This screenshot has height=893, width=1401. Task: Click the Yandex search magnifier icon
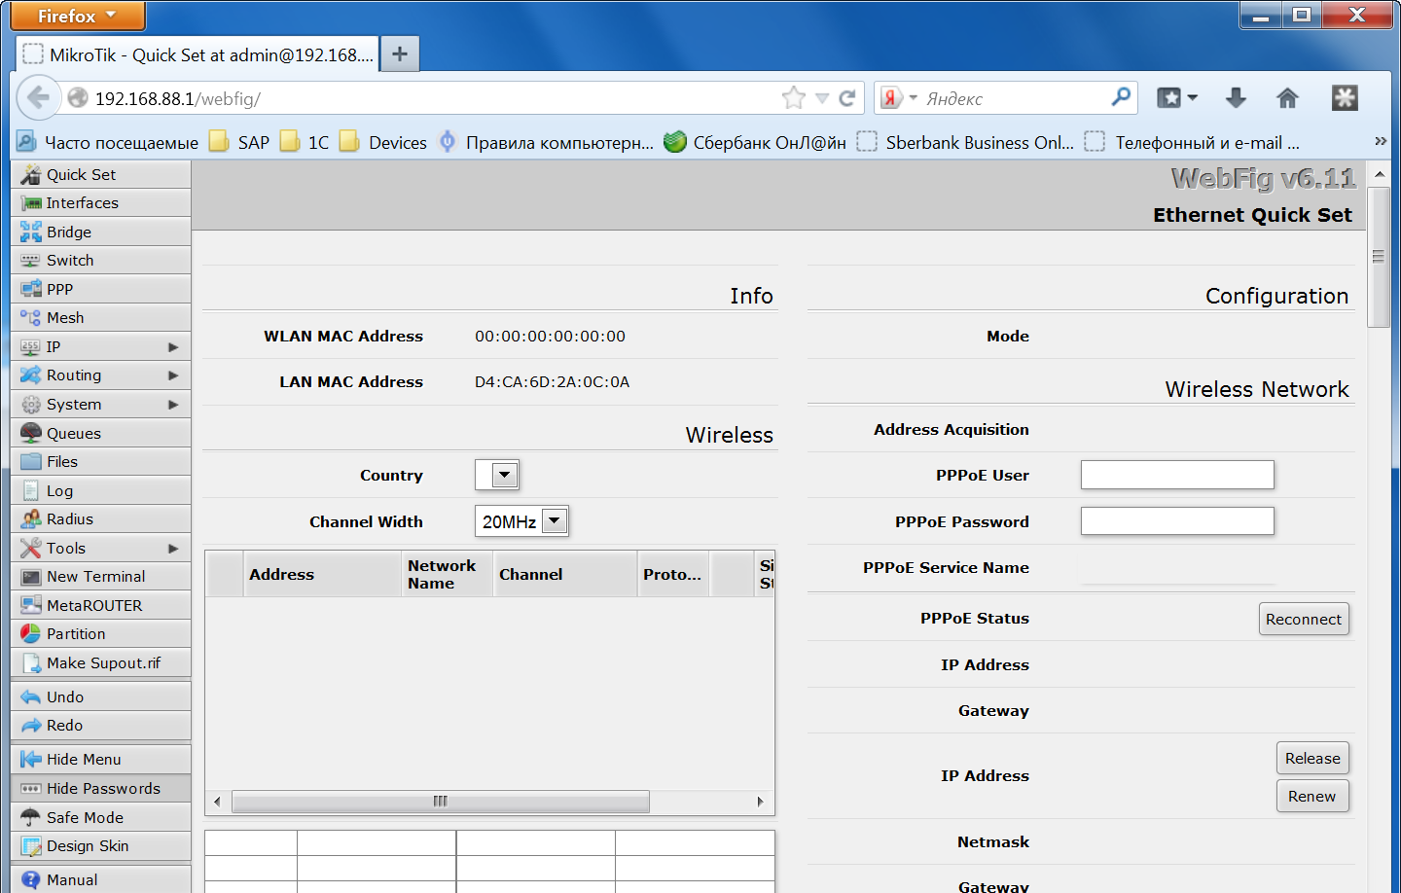click(1121, 97)
